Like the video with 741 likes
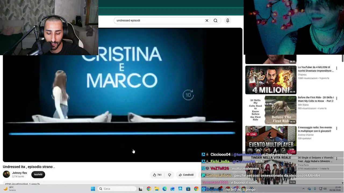Screen dimensions: 344x193 click(x=157, y=175)
